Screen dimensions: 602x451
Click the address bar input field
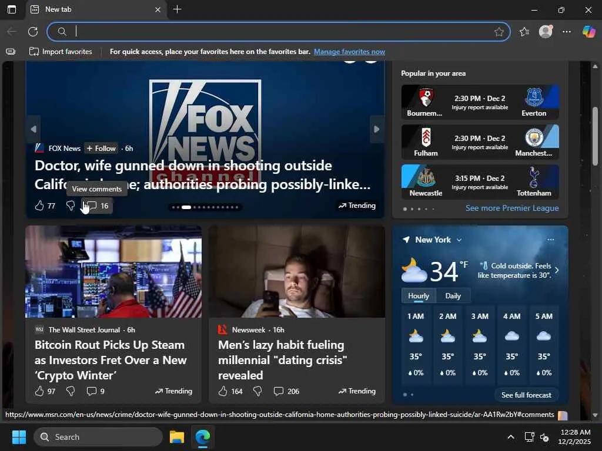pyautogui.click(x=278, y=32)
